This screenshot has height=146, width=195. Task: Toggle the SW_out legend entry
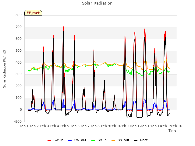tap(77, 140)
